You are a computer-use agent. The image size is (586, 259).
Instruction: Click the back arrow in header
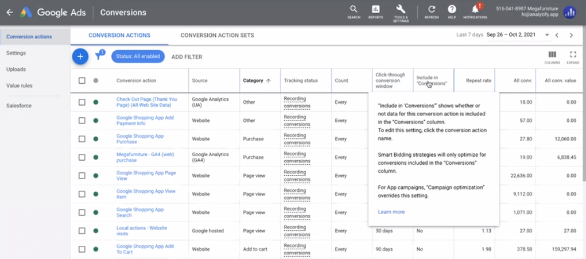coord(10,12)
